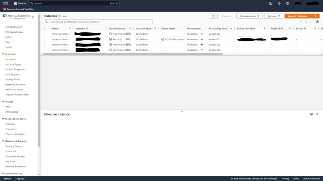Zoom-in filter icon beside Running state

point(127,39)
